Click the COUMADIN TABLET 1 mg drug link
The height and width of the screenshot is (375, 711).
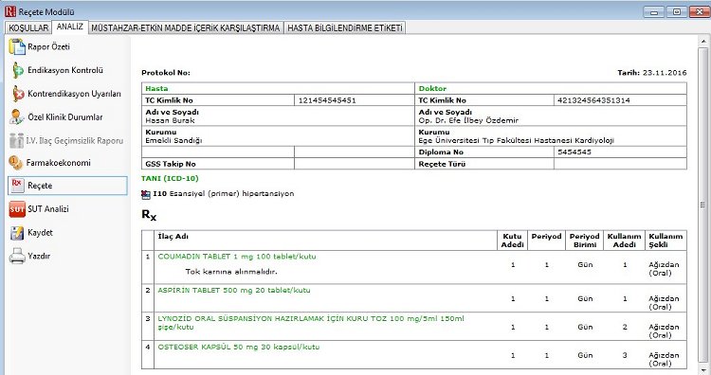tap(237, 257)
